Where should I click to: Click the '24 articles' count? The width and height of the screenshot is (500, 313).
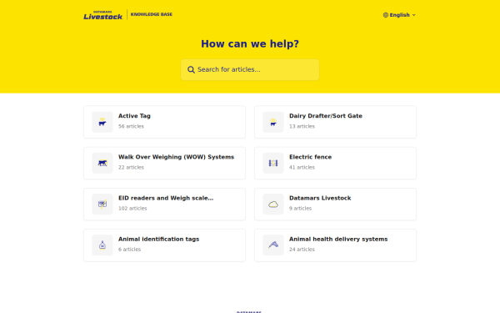point(302,249)
